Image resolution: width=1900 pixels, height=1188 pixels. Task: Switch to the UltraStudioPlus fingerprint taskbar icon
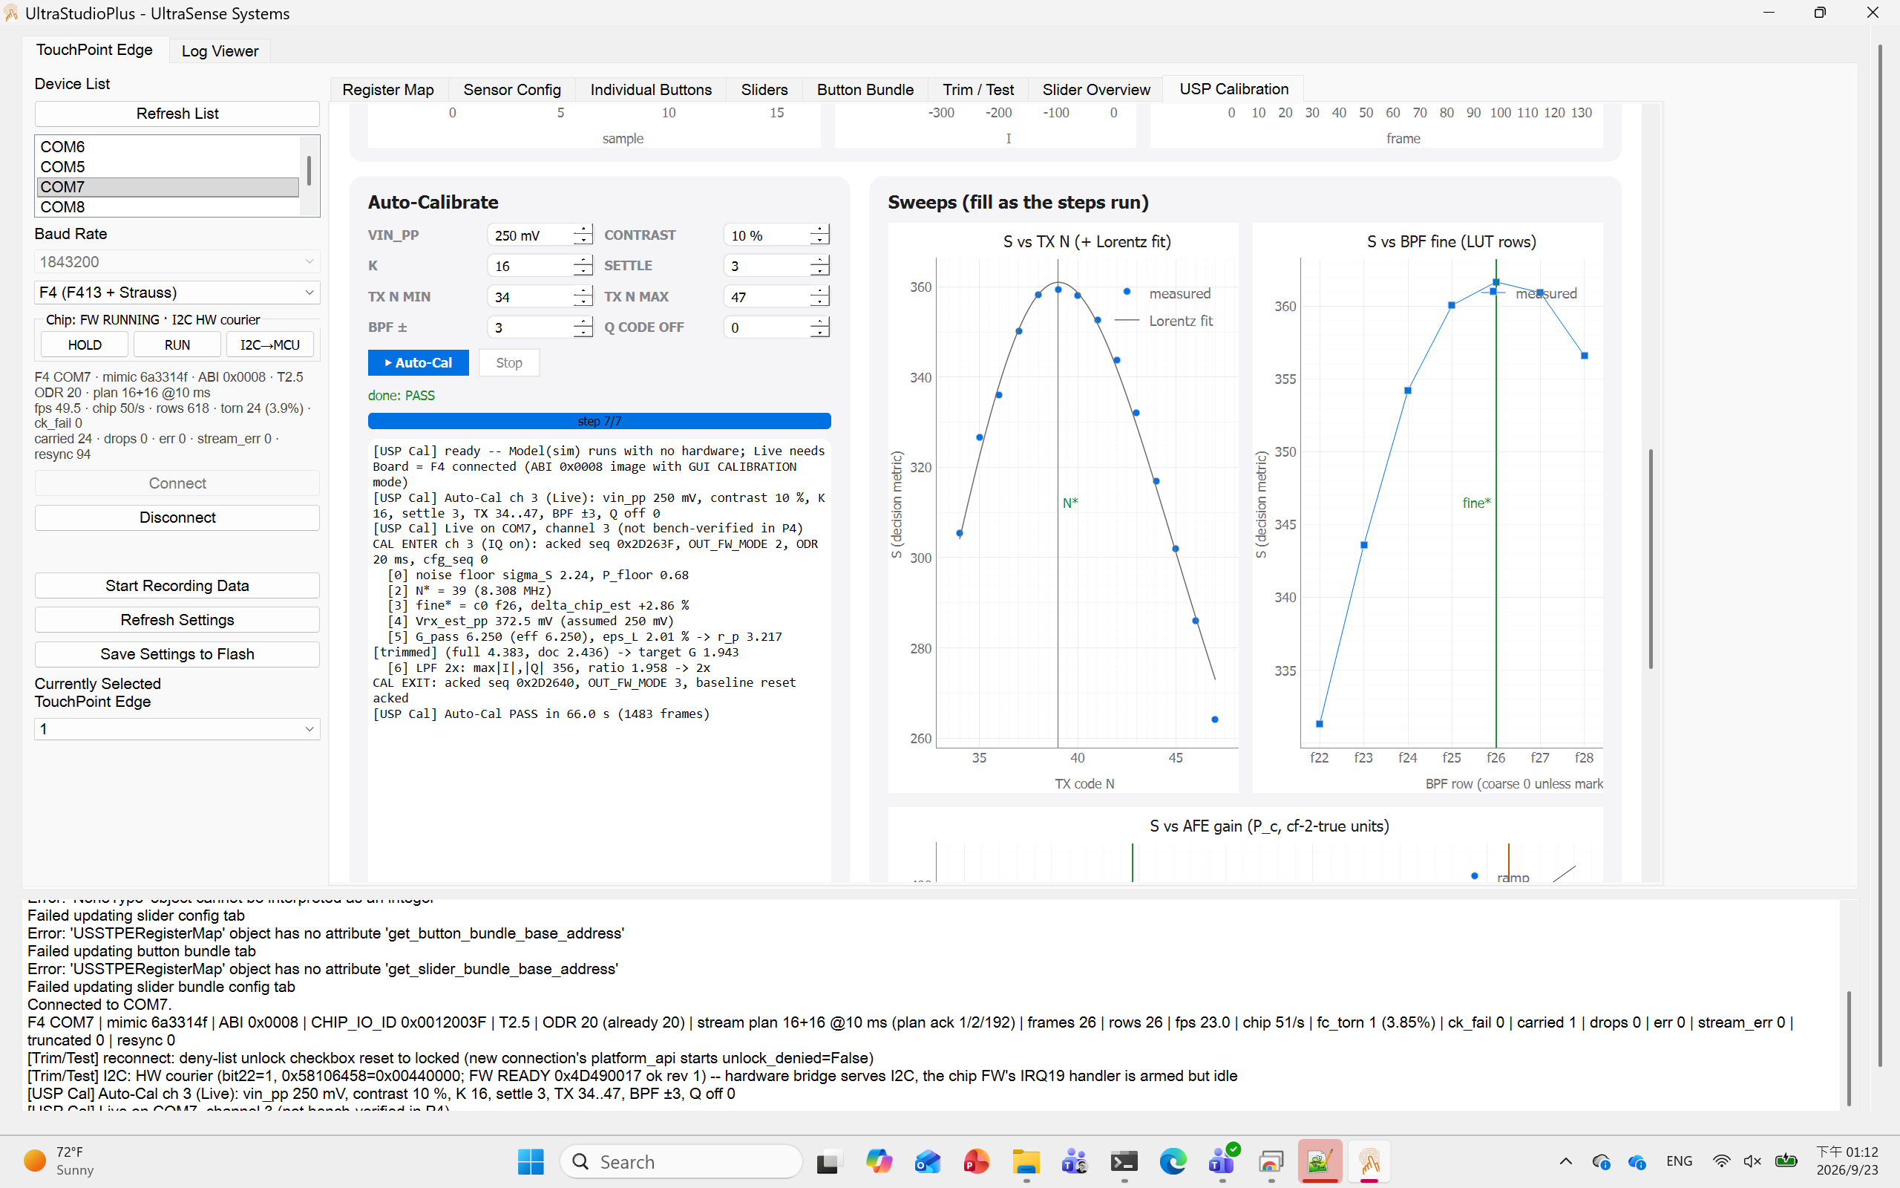1370,1161
